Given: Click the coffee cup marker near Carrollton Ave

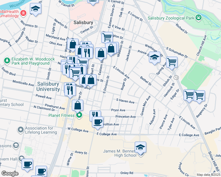Looking at the screenshot, I should point(97,123).
